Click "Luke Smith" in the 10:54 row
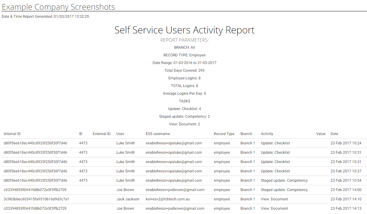The width and height of the screenshot is (367, 214). pos(125,181)
